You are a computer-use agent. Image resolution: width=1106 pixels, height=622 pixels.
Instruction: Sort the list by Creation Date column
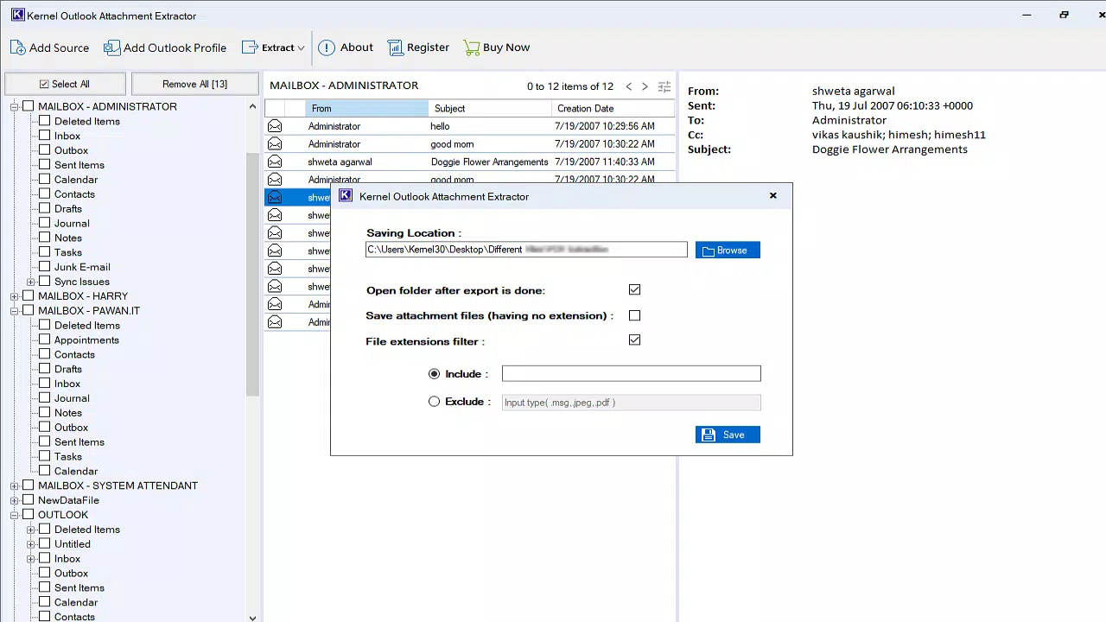[613, 108]
